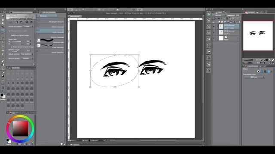Click the Scale ratio H slider
The width and height of the screenshot is (275, 154).
click(17, 44)
